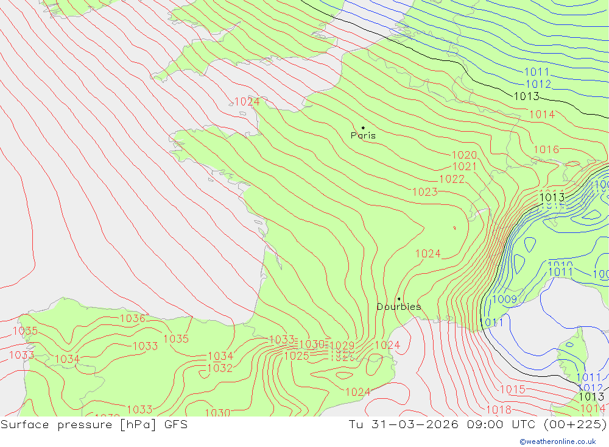Click the Dourbies location dot
This screenshot has height=447, width=609.
click(399, 299)
